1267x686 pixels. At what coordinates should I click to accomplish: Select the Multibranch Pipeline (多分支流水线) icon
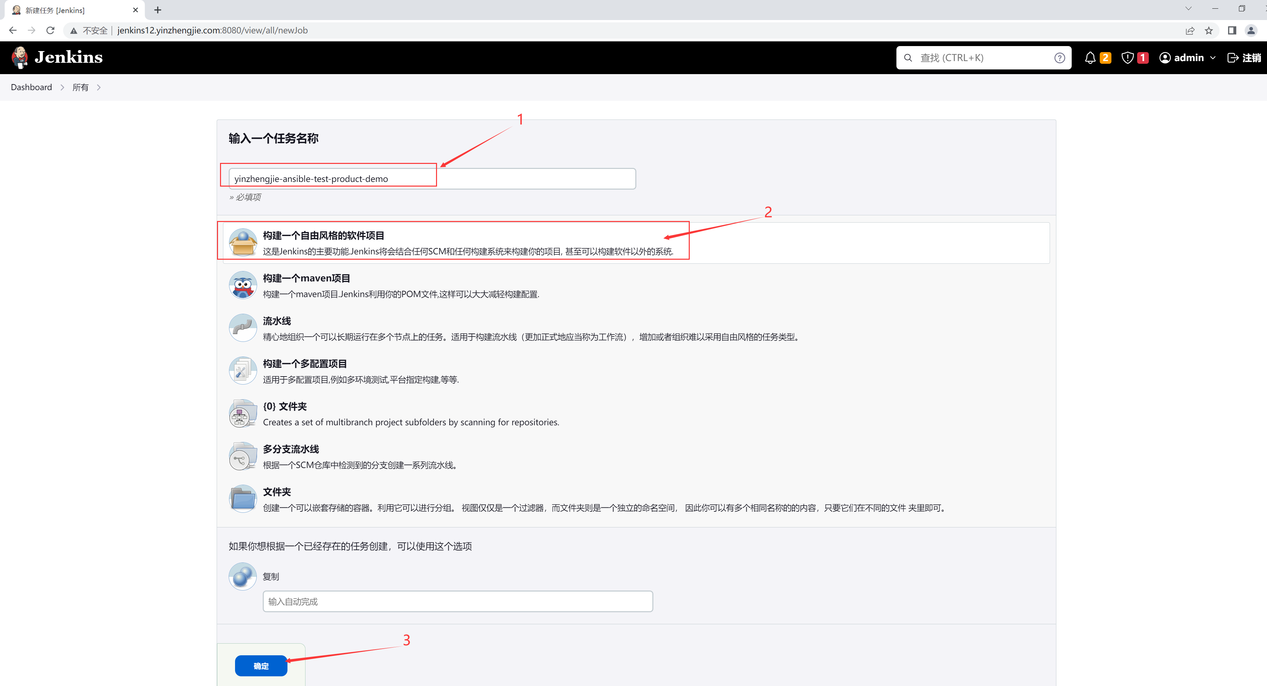point(242,456)
